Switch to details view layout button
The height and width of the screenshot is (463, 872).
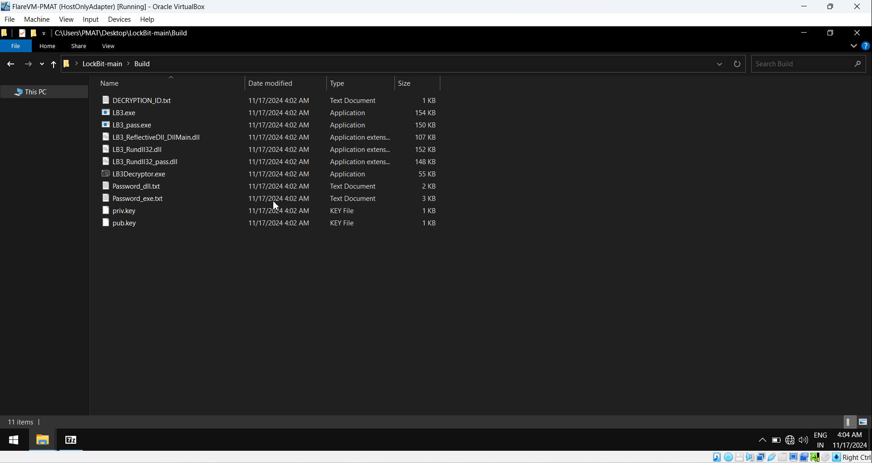[850, 422]
